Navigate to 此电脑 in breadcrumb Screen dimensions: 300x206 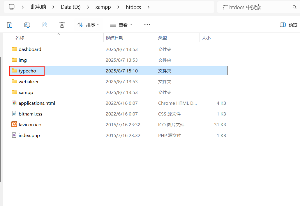[x=38, y=7]
